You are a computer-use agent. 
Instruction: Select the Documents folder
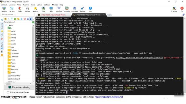tap(13, 53)
